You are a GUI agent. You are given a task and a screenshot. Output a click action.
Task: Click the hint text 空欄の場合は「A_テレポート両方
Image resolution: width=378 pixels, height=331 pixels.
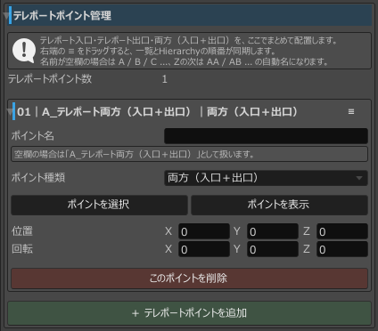(x=134, y=154)
